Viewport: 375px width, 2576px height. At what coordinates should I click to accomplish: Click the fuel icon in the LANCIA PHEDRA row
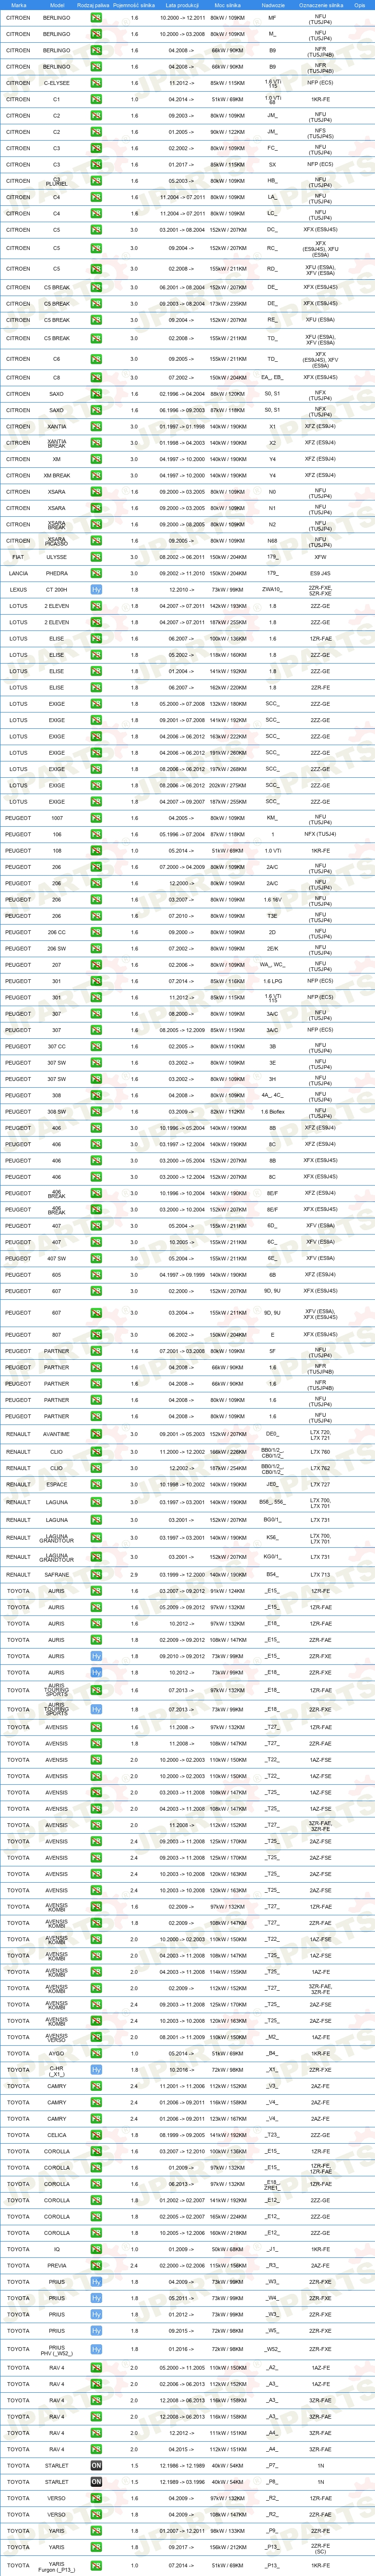pyautogui.click(x=96, y=574)
